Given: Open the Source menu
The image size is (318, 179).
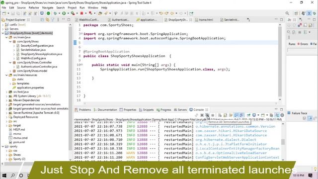Looking at the screenshot, I should click(21, 8).
